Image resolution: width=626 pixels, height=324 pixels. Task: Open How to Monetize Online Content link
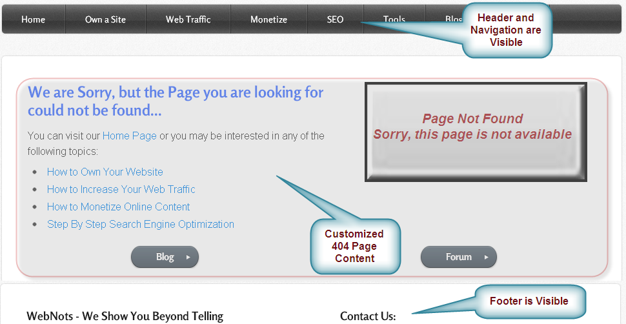[118, 207]
